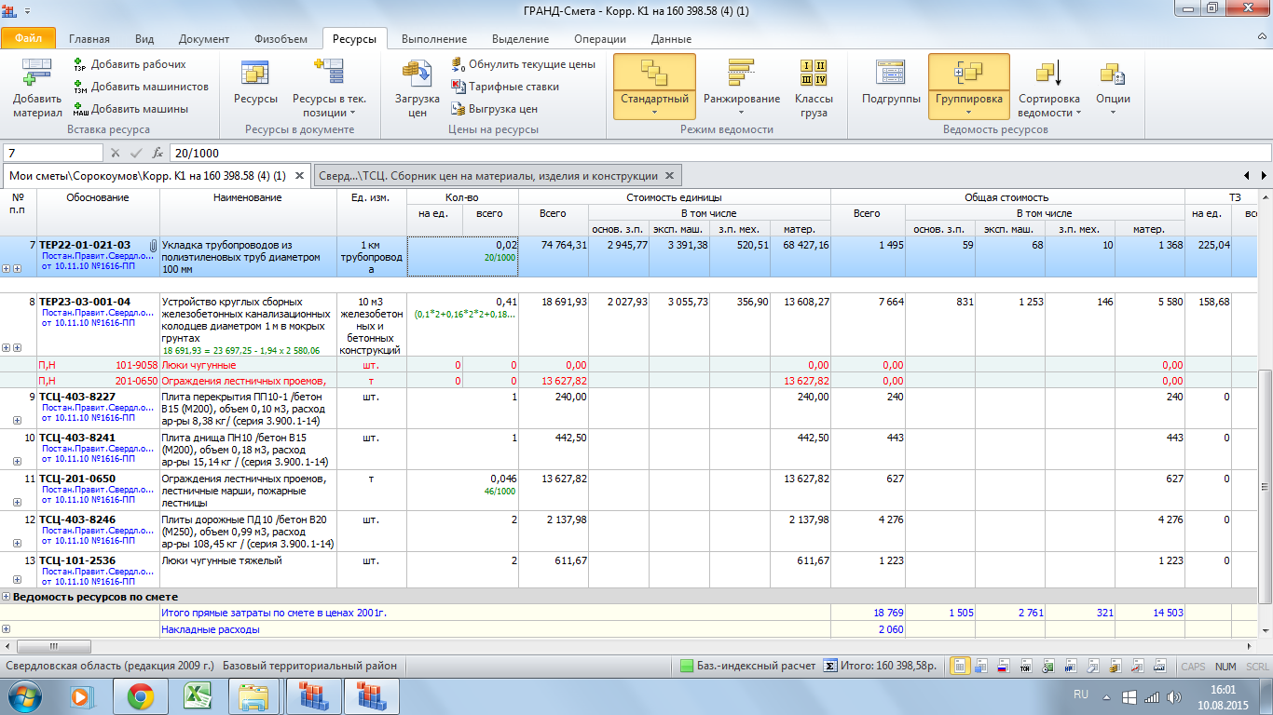Screen dimensions: 1273x715
Task: Switch to the Выполнение ribbon tab
Action: coord(433,39)
